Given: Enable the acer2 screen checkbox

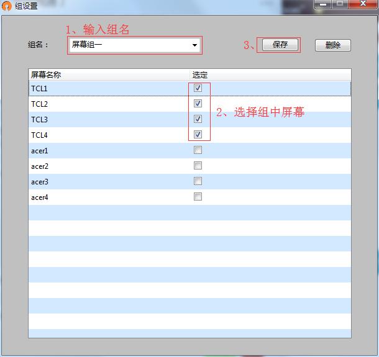Looking at the screenshot, I should 198,166.
